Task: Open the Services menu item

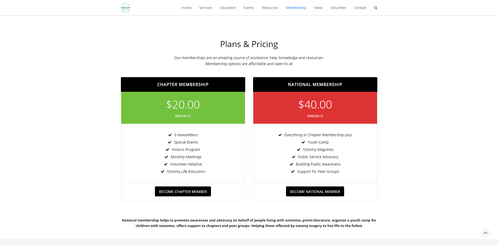Action: (x=205, y=8)
